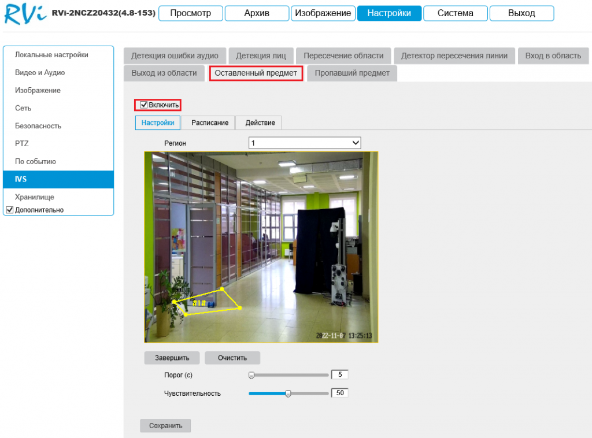Open the Действие sub-tab

pyautogui.click(x=260, y=123)
